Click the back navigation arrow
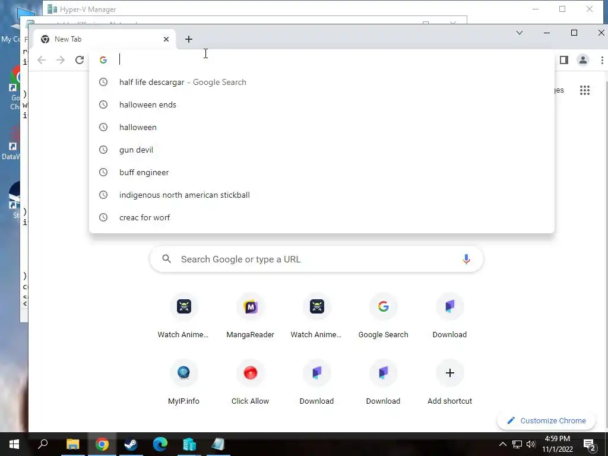Viewport: 608px width, 456px height. tap(42, 60)
